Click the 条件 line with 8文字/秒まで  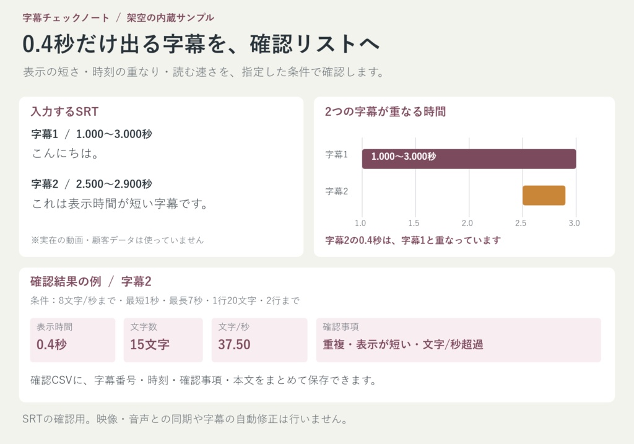(x=165, y=300)
